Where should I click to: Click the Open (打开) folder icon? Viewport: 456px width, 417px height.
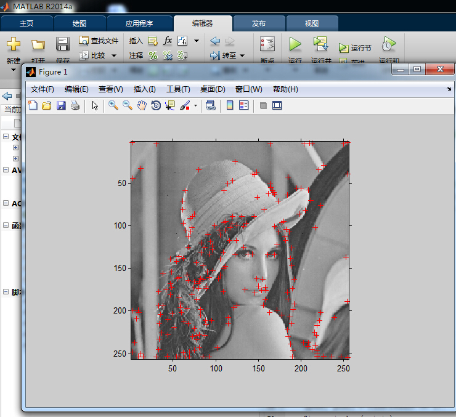[38, 44]
